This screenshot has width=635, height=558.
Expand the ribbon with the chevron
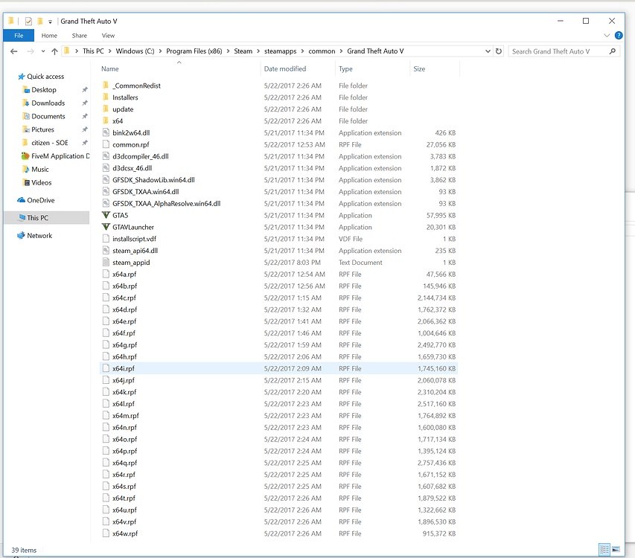point(607,35)
